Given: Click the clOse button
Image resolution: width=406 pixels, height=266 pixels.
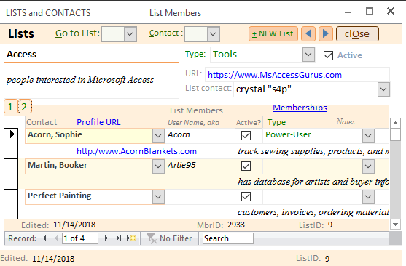Looking at the screenshot, I should click(x=357, y=34).
